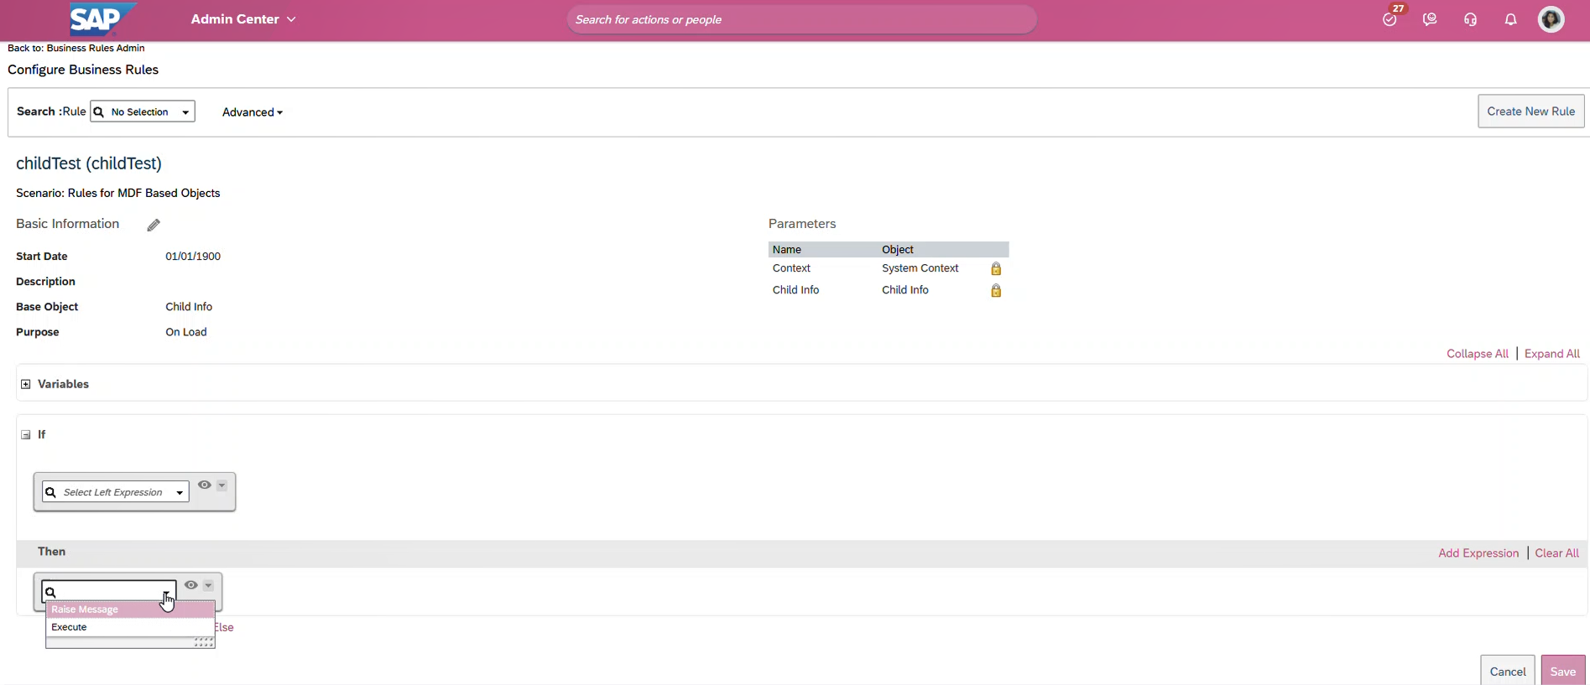Click magnifier in Select Left Expression field
This screenshot has height=685, width=1590.
[50, 492]
